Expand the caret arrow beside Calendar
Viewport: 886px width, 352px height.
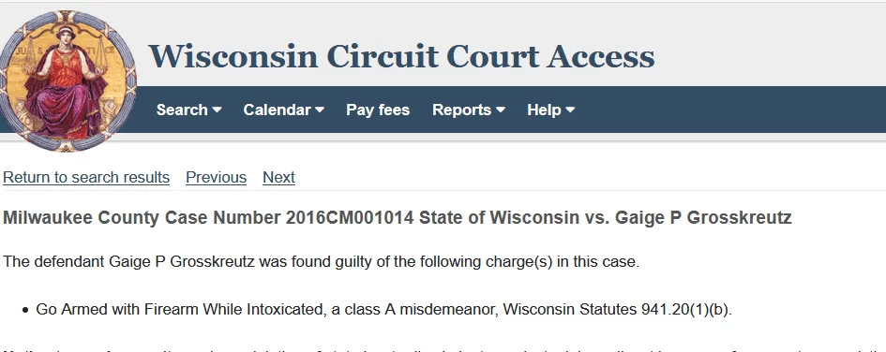tap(320, 110)
